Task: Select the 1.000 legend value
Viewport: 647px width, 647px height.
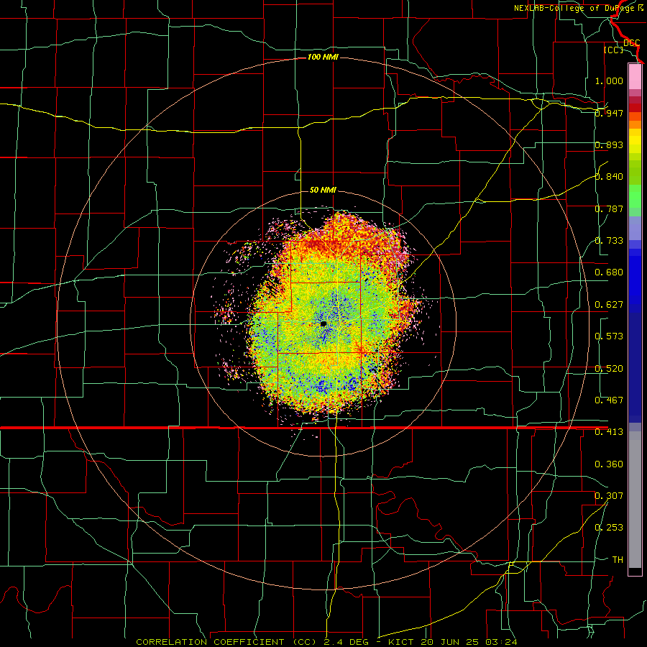Action: pyautogui.click(x=609, y=81)
